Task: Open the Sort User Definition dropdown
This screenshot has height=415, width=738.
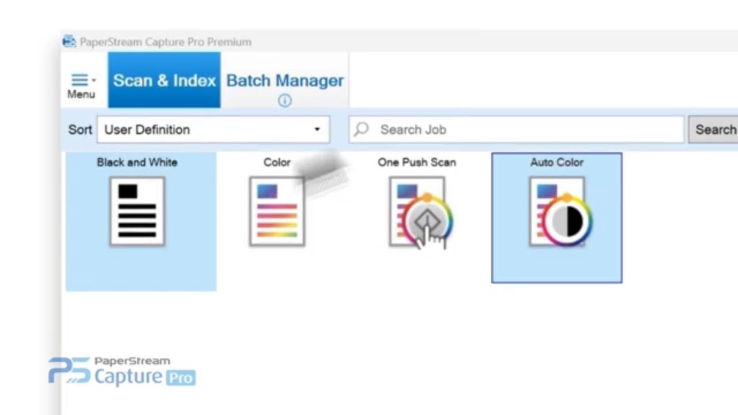Action: coord(213,130)
